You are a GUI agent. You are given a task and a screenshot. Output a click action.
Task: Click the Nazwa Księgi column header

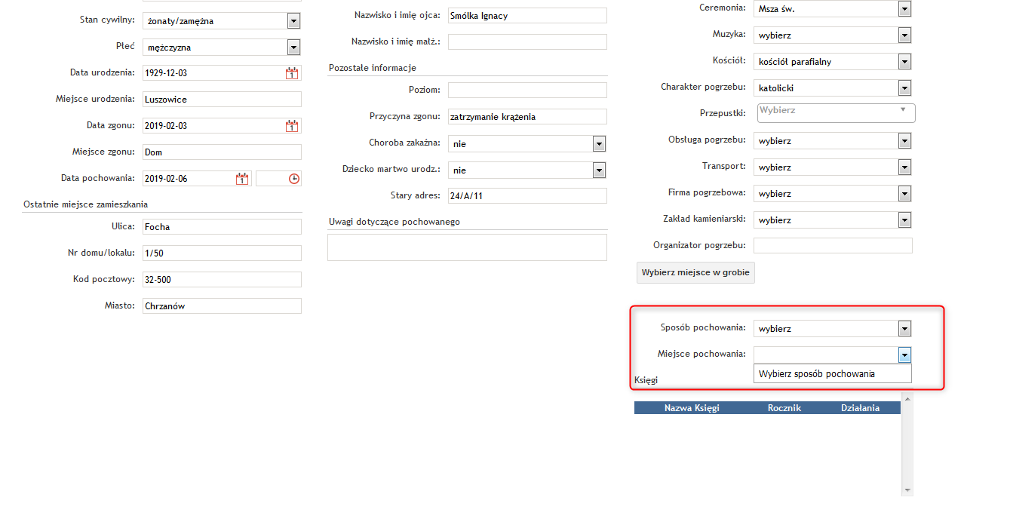pyautogui.click(x=692, y=408)
